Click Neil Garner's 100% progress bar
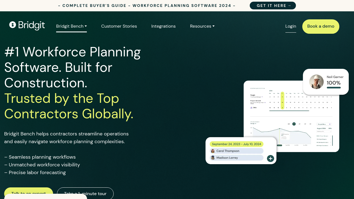The height and width of the screenshot is (199, 354). [x=334, y=88]
